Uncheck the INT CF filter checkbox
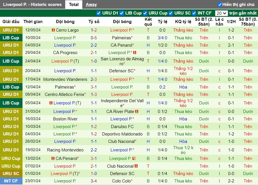 [x=194, y=13]
